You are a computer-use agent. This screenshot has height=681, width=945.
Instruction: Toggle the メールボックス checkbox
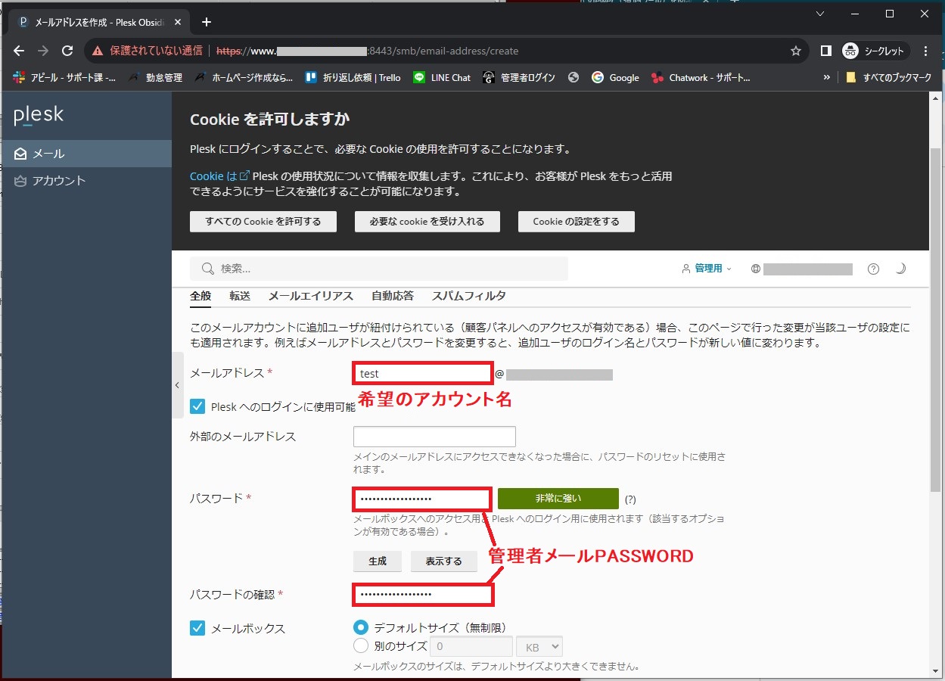tap(197, 628)
